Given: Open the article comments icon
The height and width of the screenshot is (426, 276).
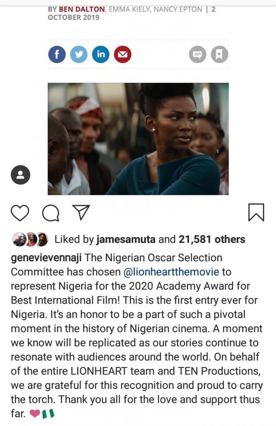Looking at the screenshot, I should [x=198, y=54].
